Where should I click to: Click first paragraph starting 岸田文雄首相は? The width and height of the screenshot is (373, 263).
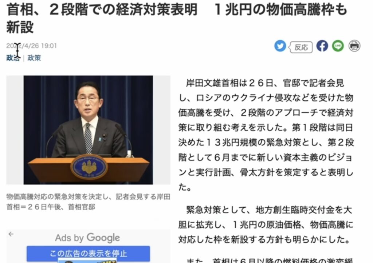(x=266, y=135)
